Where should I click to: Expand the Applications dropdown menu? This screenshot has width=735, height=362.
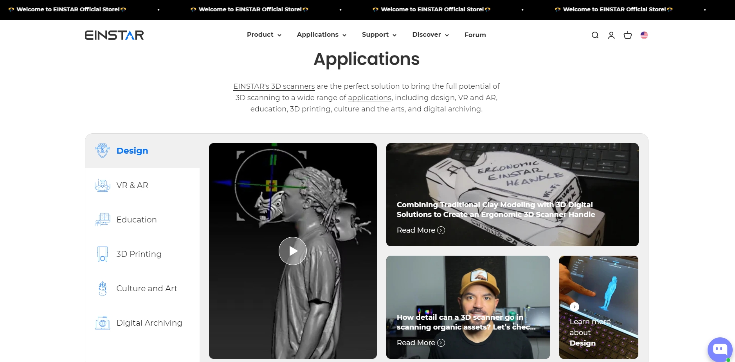pyautogui.click(x=321, y=35)
